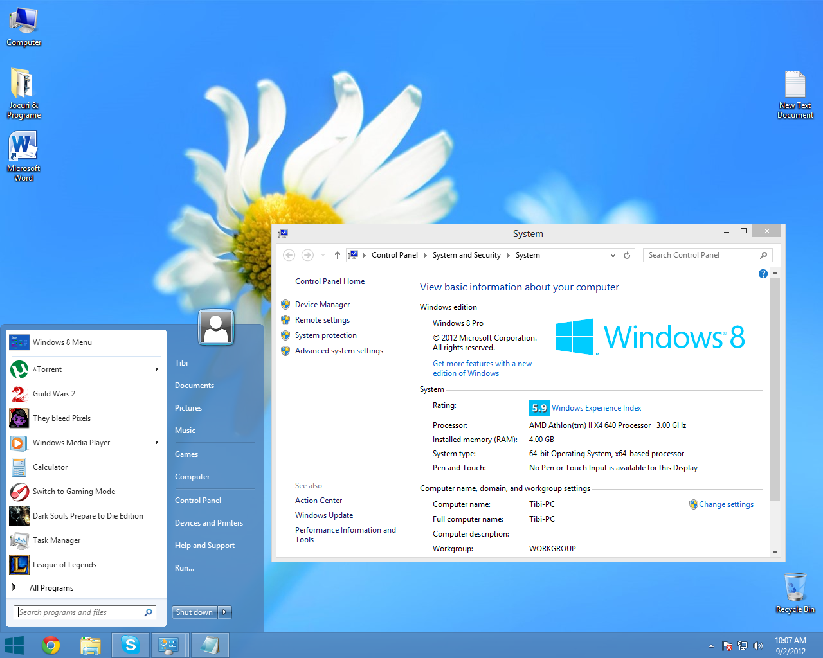This screenshot has width=823, height=658.
Task: Click Get more features with a new edition link
Action: tap(482, 368)
